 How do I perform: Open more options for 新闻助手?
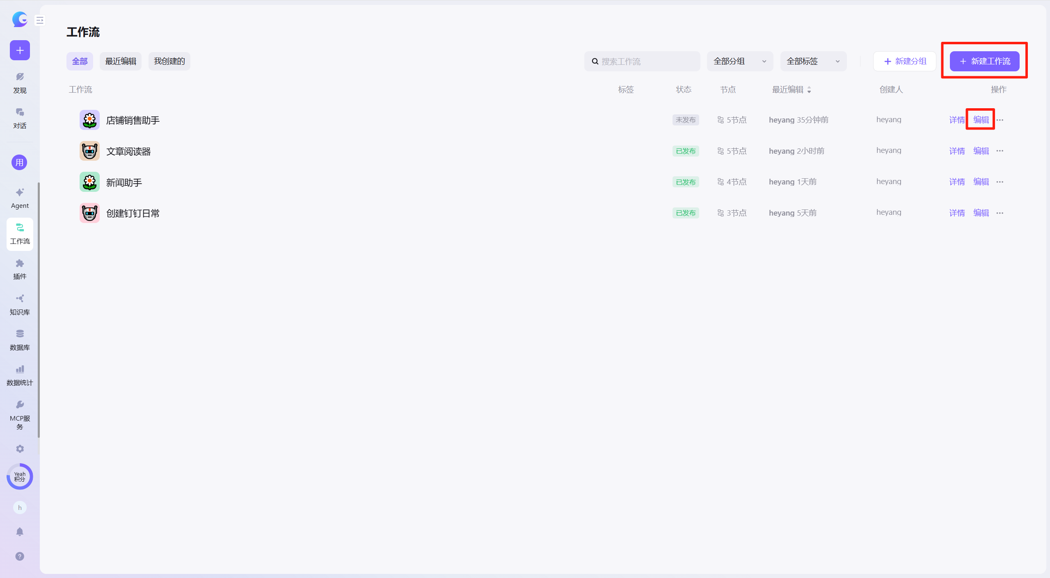click(1000, 182)
